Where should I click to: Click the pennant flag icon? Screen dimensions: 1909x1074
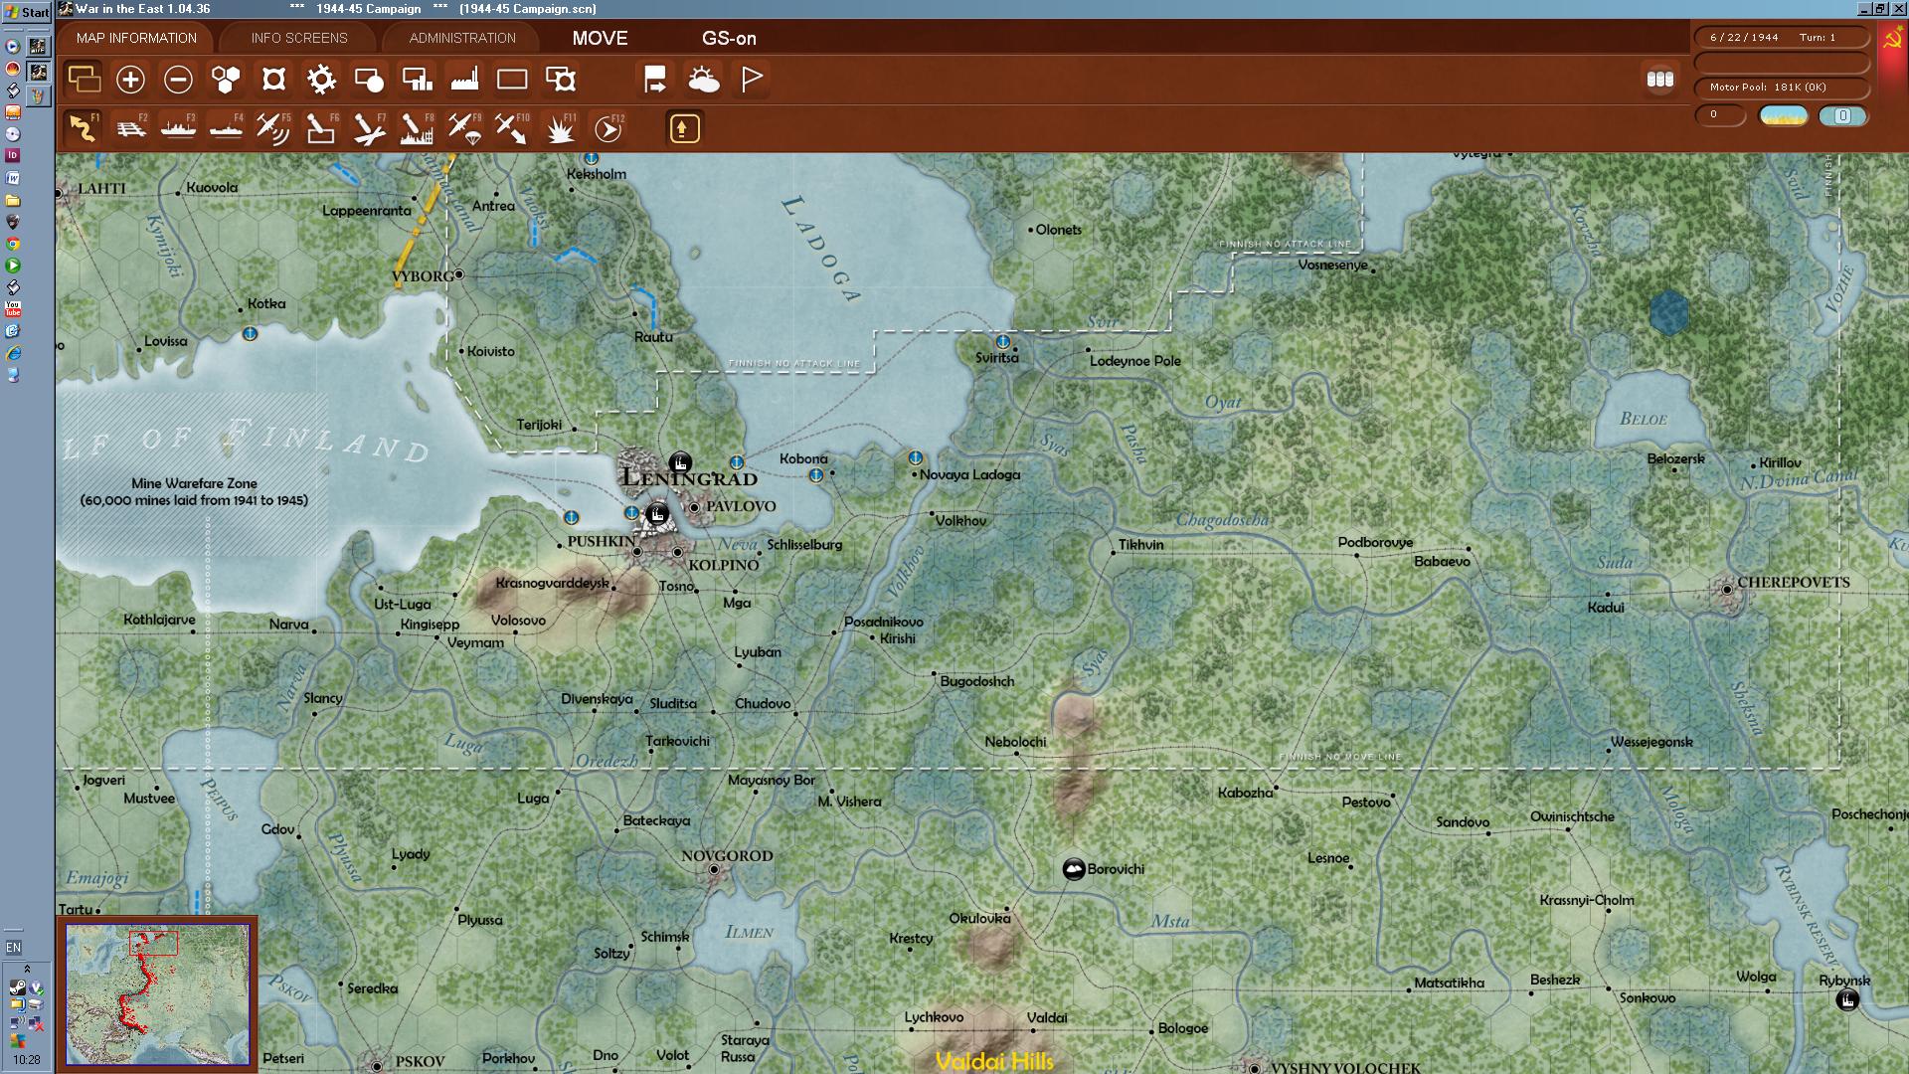pyautogui.click(x=752, y=80)
